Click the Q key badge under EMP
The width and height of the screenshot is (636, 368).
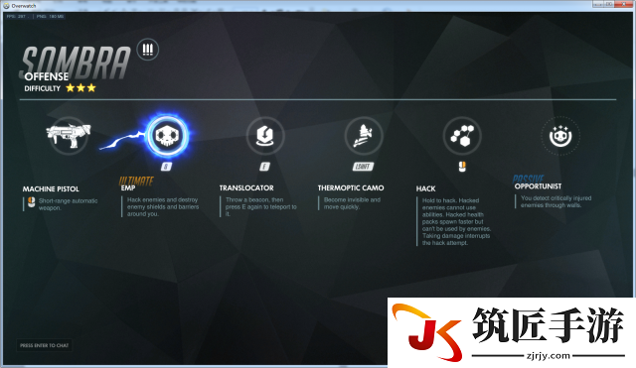(166, 167)
